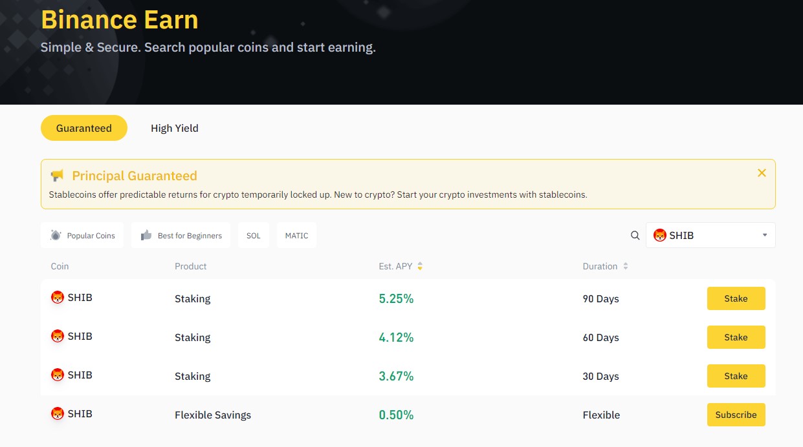Sort by Duration column arrows
Screen dimensions: 803x447
pyautogui.click(x=626, y=266)
